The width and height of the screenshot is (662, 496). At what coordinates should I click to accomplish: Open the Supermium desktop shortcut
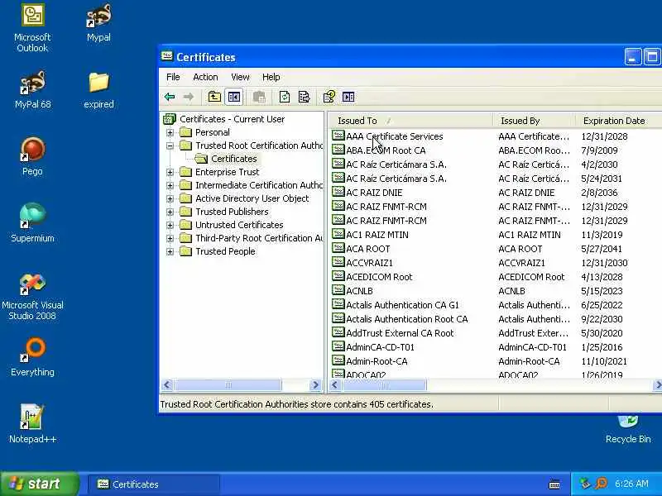[x=32, y=222]
